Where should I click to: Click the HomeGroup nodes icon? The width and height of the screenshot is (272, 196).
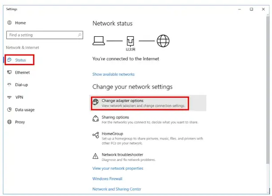[x=96, y=135]
